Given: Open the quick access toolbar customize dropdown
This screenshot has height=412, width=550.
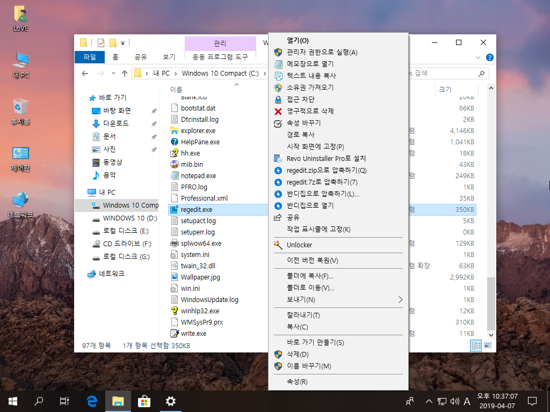Looking at the screenshot, I should point(123,43).
